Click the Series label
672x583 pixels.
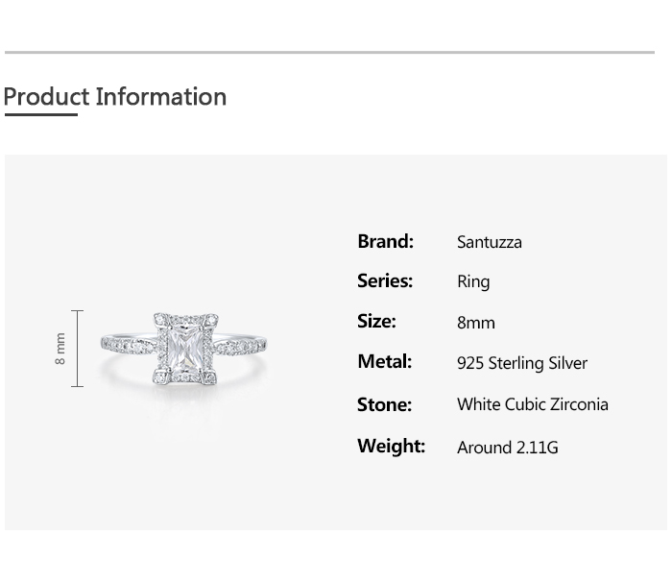point(385,280)
